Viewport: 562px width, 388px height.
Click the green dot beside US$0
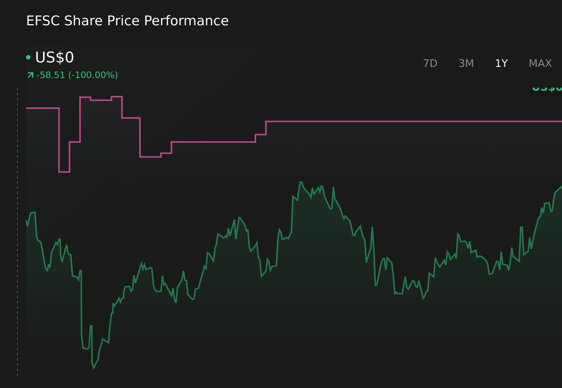28,57
